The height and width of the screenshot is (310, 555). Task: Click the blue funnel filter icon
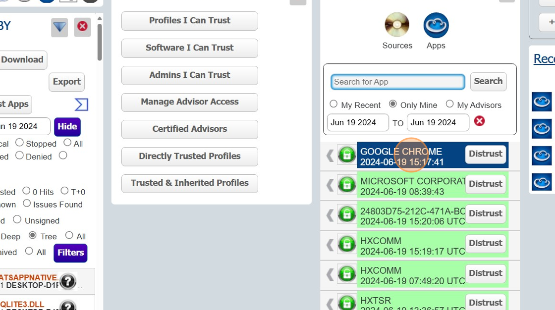click(59, 27)
